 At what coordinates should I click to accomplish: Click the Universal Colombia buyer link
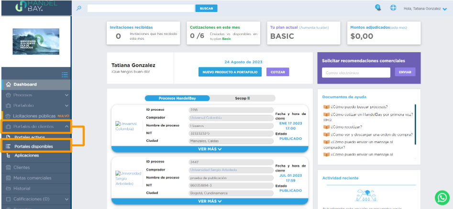(x=206, y=118)
